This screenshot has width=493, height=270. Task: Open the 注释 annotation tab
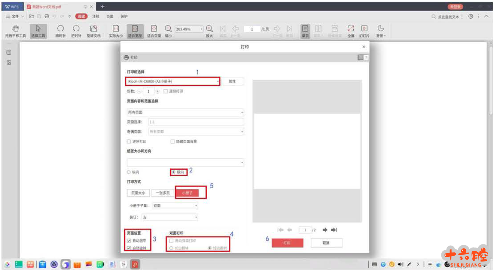pyautogui.click(x=95, y=17)
